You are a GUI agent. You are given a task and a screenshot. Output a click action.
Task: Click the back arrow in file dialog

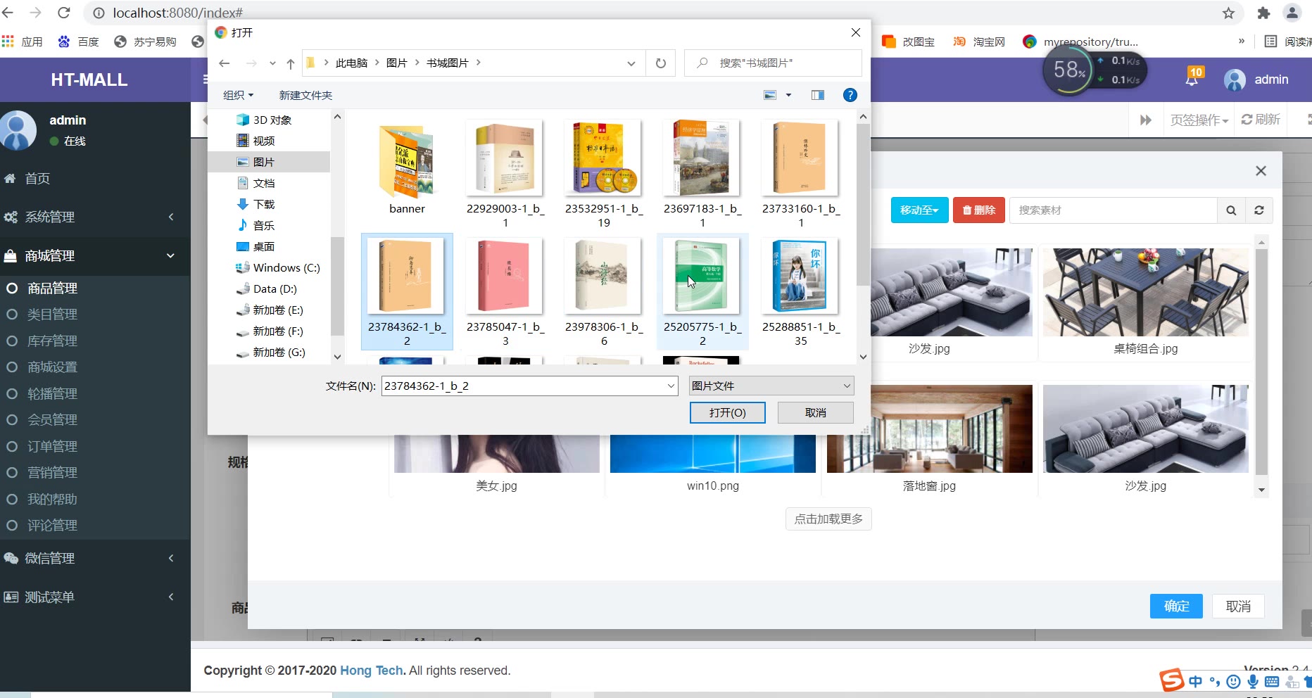click(225, 63)
